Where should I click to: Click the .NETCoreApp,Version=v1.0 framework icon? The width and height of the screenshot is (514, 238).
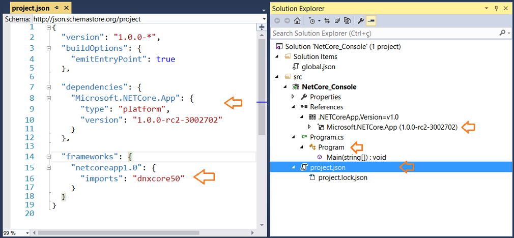(x=312, y=117)
